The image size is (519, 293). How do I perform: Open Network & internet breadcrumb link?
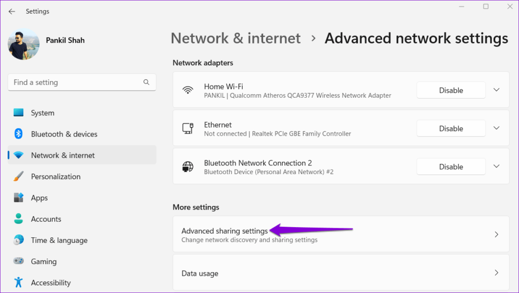click(235, 38)
